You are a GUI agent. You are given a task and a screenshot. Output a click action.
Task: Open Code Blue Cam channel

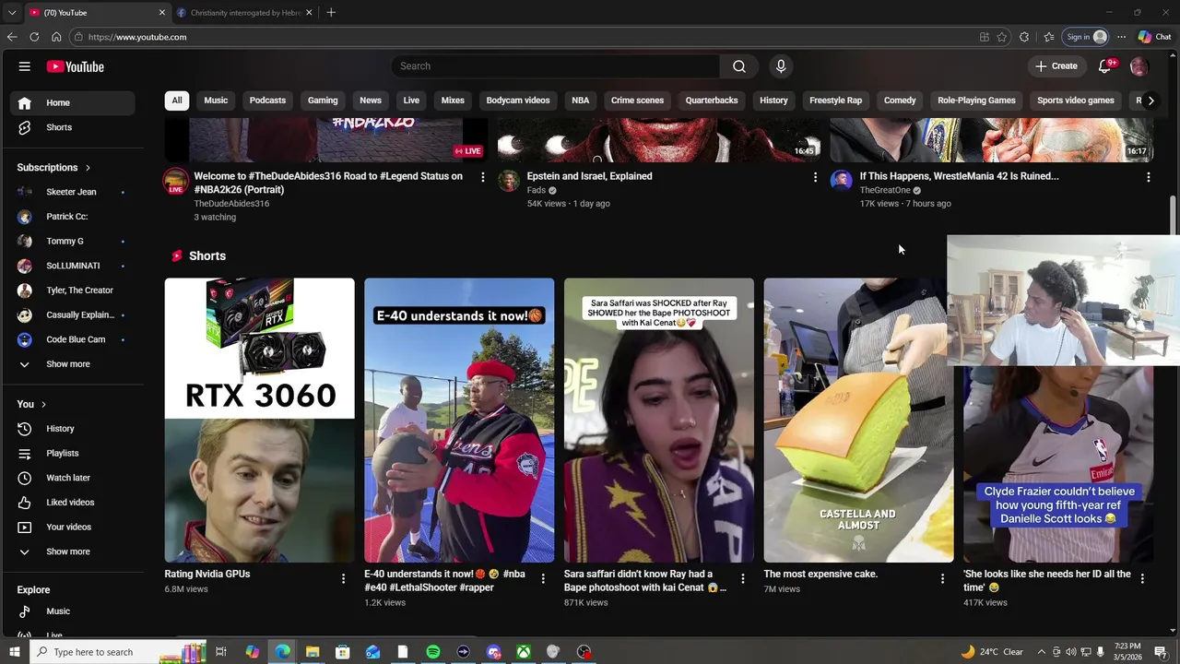75,339
